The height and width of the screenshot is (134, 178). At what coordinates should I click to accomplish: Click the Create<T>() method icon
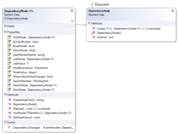tap(93, 28)
